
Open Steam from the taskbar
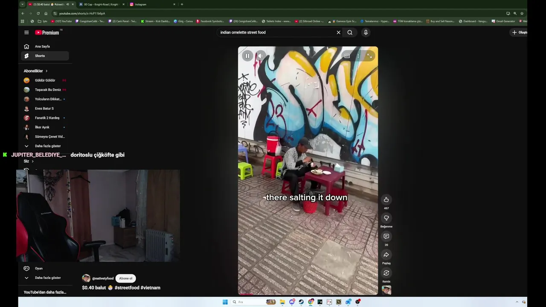301,302
